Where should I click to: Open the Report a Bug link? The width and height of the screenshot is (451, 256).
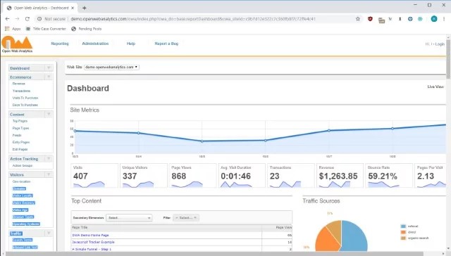point(166,44)
